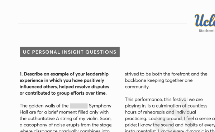This screenshot has height=132, width=215.
Task: Click the word 'pride;' in right column
Action: (131, 125)
